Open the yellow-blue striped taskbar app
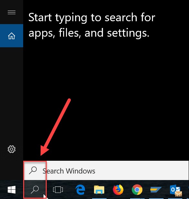The image size is (189, 199). [x=156, y=190]
